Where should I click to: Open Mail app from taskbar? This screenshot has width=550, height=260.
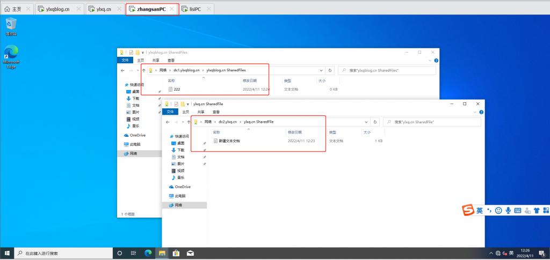(190, 253)
